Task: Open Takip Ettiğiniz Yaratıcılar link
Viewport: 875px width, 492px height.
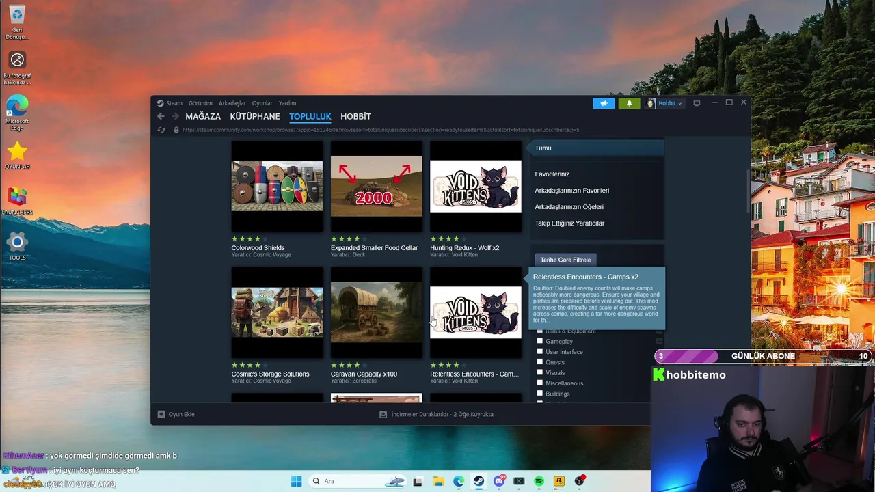Action: (x=569, y=223)
